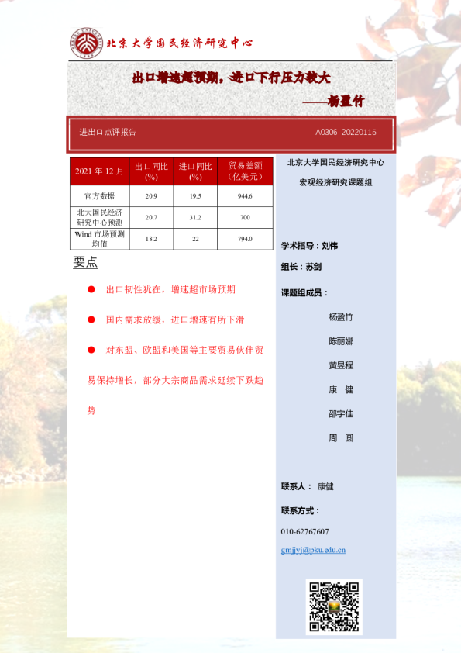Click the line 学术指导：刘伟
Screen dimensions: 461x653
(309, 246)
